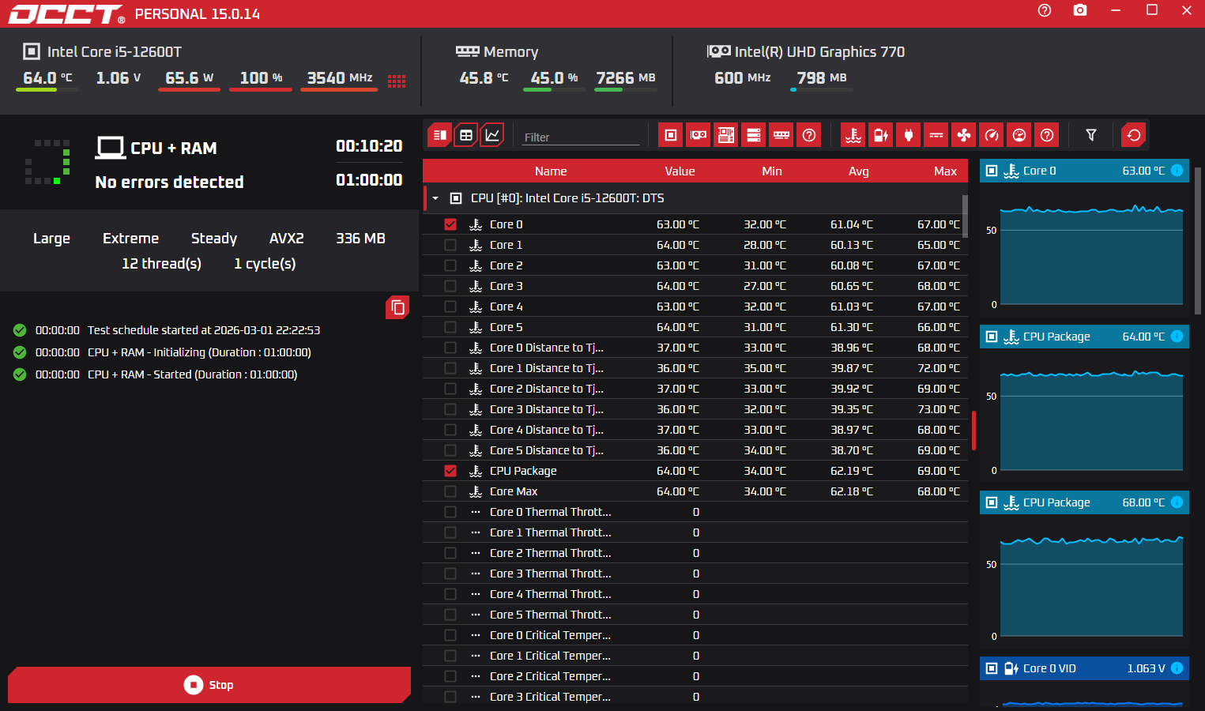Toggle power plug sensor type filter
The width and height of the screenshot is (1205, 711).
(x=909, y=135)
